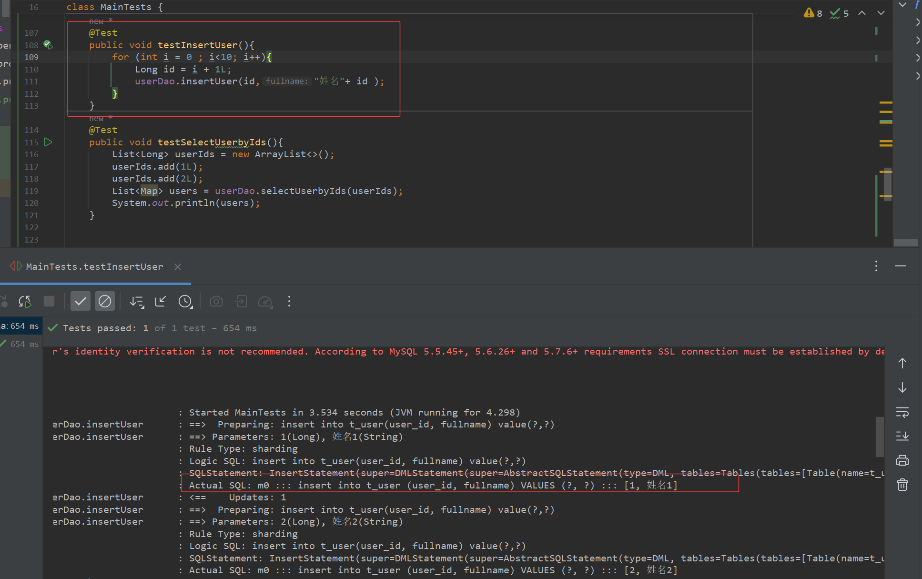Screen dimensions: 922x579
Task: Hide the run tool window
Action: point(901,266)
